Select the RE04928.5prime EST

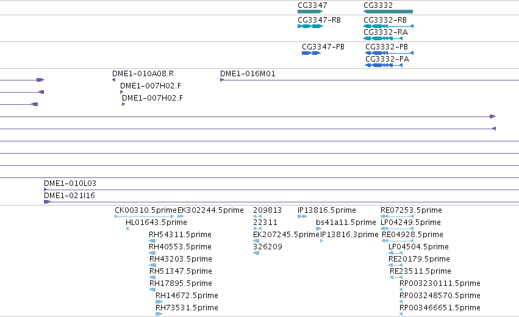click(398, 241)
